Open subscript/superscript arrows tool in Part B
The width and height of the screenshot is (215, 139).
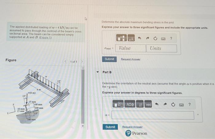(140, 105)
